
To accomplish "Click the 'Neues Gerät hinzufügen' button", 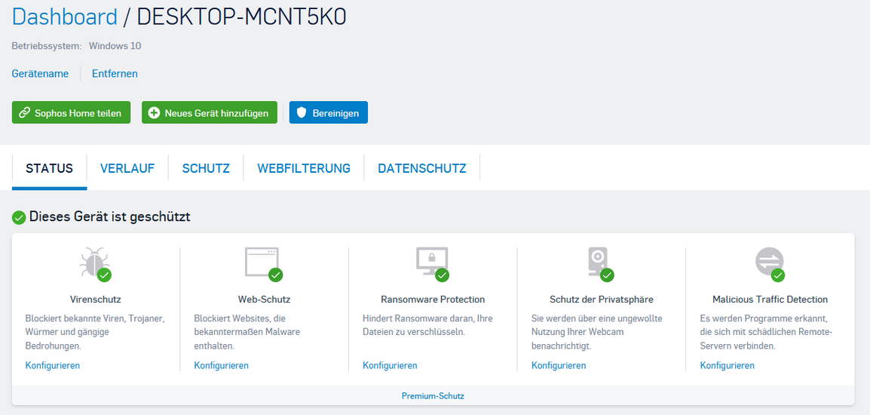I will (x=209, y=112).
